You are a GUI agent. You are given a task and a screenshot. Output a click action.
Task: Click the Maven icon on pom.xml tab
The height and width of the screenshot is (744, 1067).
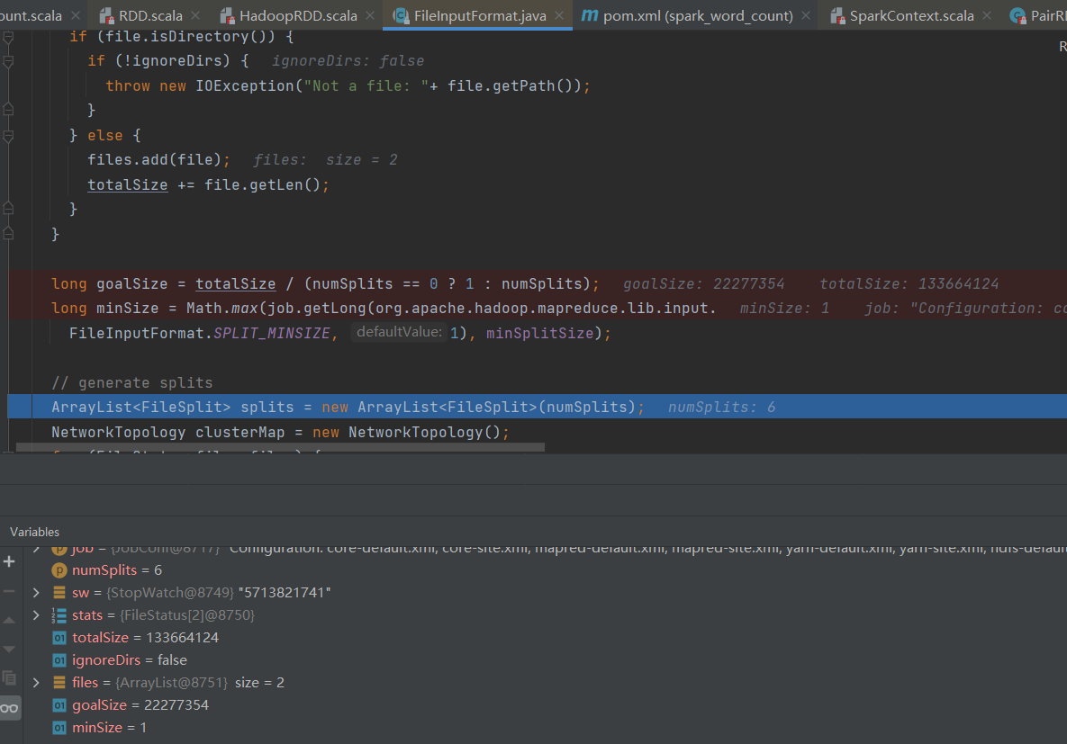tap(589, 15)
